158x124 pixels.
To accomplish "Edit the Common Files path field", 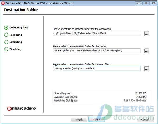I will click(x=97, y=69).
